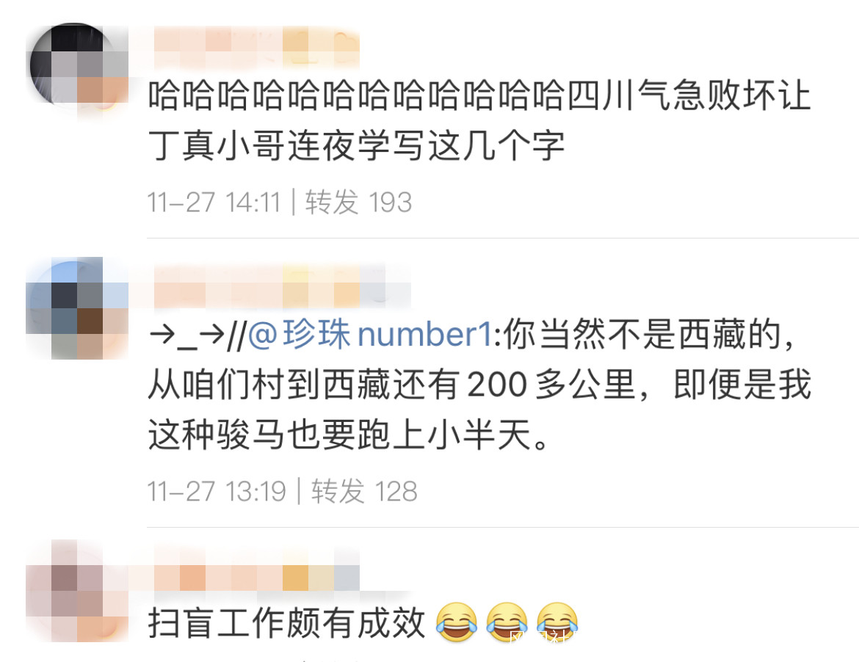Image resolution: width=859 pixels, height=662 pixels.
Task: Click 转发 193 repost count
Action: [358, 202]
